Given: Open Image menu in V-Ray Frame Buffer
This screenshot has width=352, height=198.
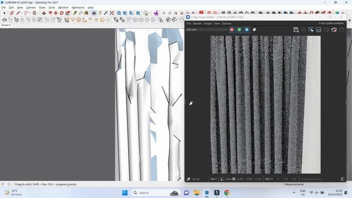Looking at the screenshot, I should [208, 23].
